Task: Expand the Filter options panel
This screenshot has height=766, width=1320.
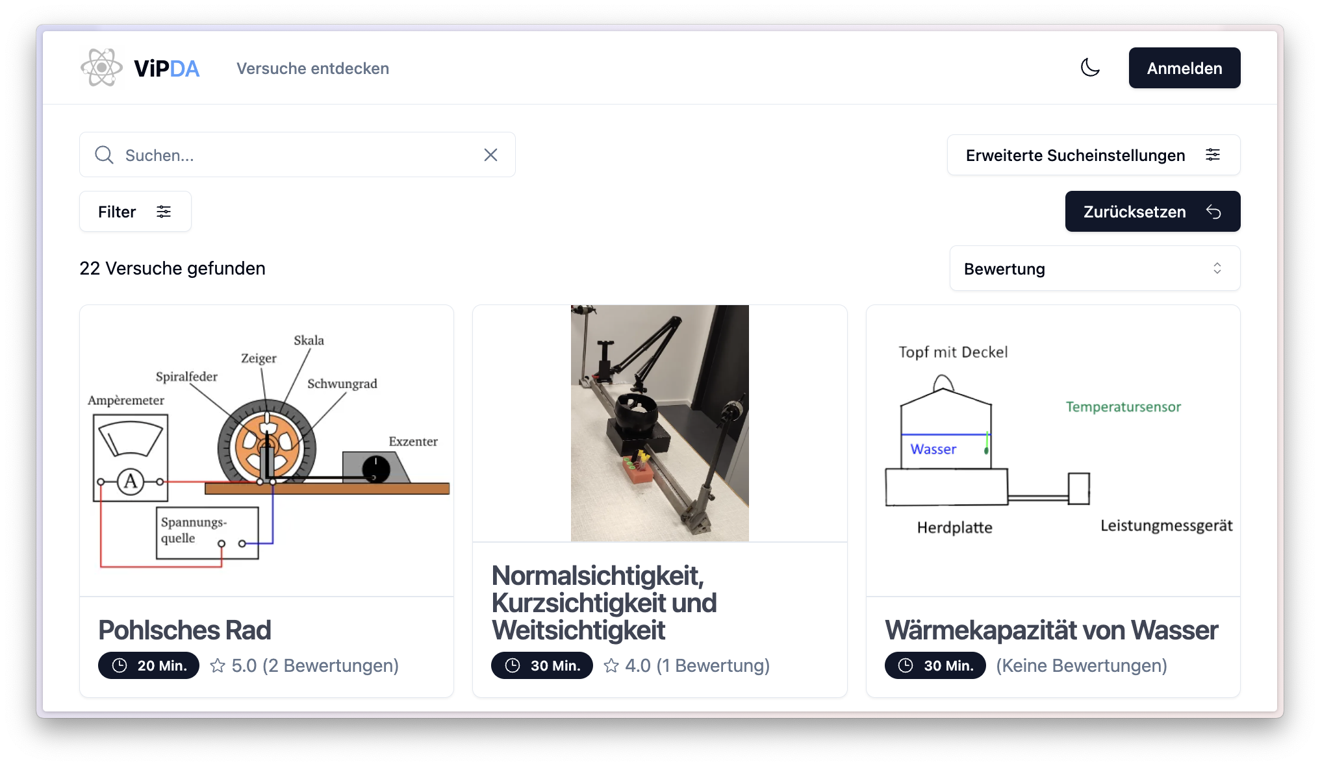Action: [135, 212]
